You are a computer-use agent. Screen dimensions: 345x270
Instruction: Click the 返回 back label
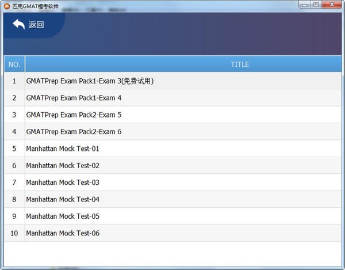[36, 25]
